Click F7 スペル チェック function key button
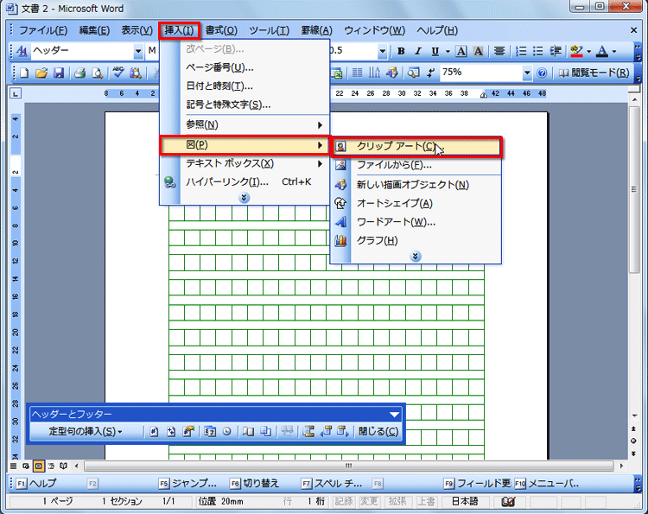 332,484
